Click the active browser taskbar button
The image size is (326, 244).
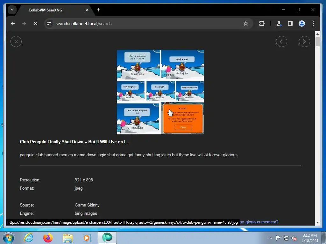click(x=107, y=238)
